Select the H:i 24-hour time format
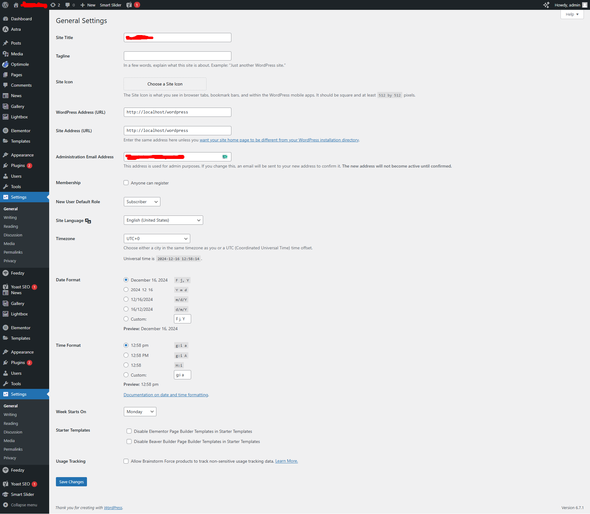Viewport: 590px width, 514px height. coord(126,365)
